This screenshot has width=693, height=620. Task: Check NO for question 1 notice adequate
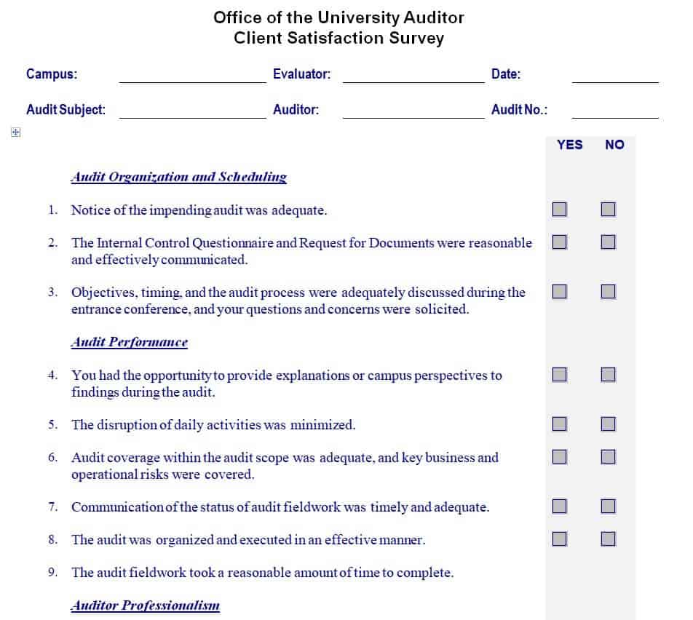click(609, 210)
